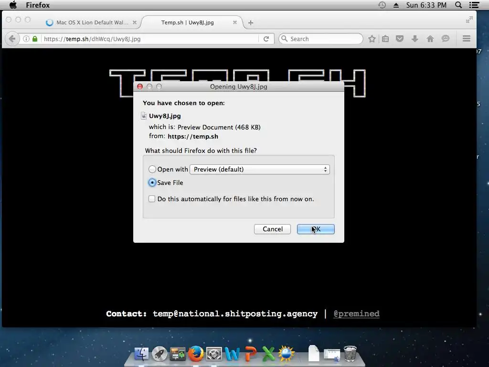Click Firefox icon in dock

[x=196, y=354]
